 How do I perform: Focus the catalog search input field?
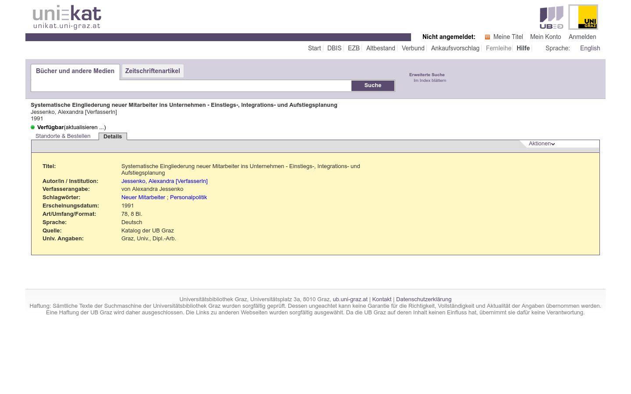pyautogui.click(x=191, y=86)
